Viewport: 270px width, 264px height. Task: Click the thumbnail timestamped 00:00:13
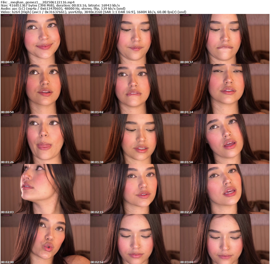coord(45,39)
